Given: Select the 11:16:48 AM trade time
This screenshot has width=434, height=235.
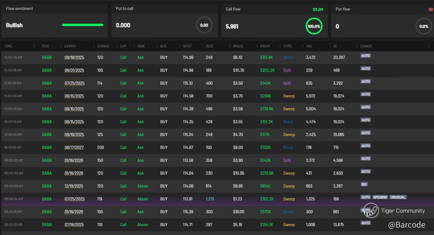Looking at the screenshot, I should pyautogui.click(x=13, y=83).
